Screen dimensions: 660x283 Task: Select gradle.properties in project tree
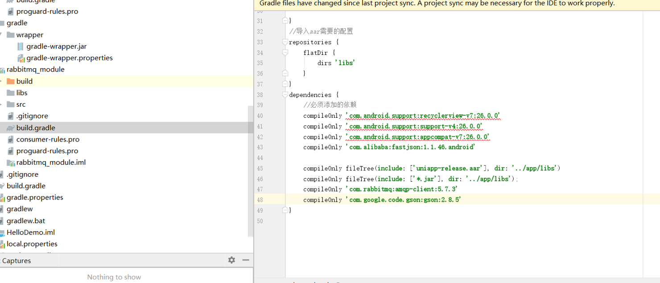tap(35, 197)
